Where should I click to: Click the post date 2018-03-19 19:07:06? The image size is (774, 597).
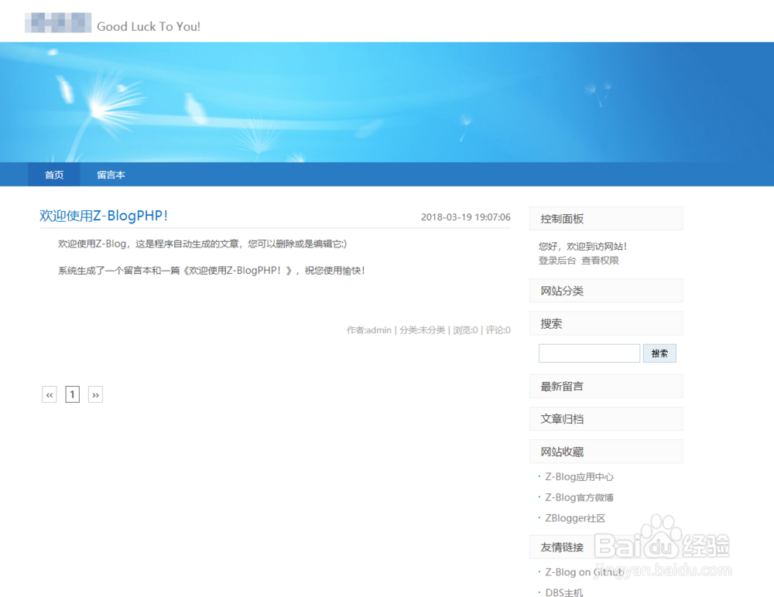click(x=465, y=217)
